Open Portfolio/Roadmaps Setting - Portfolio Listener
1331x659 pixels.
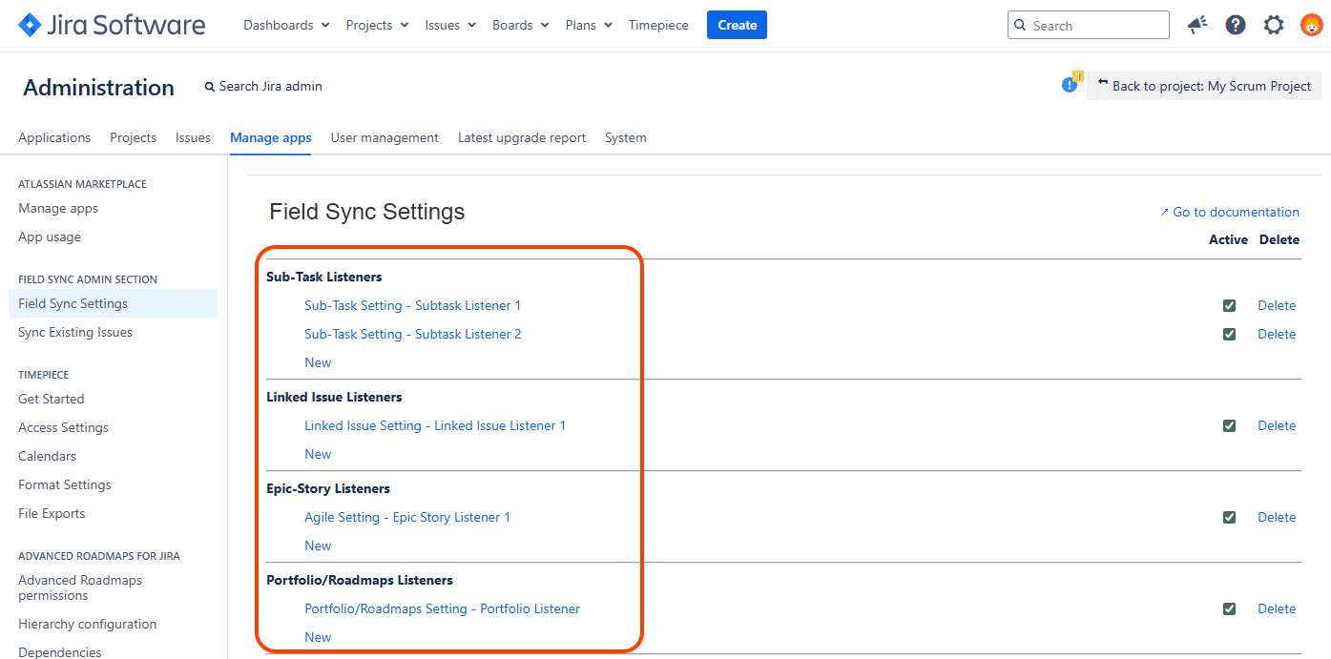click(442, 609)
